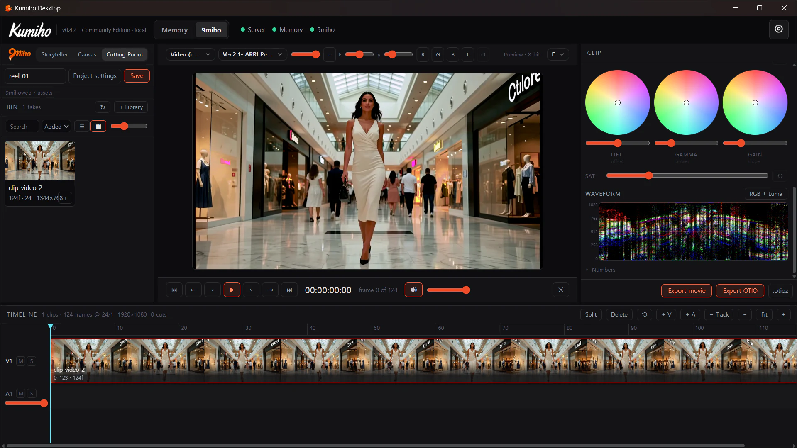This screenshot has width=797, height=448.
Task: Refresh the bin takes list
Action: point(103,107)
